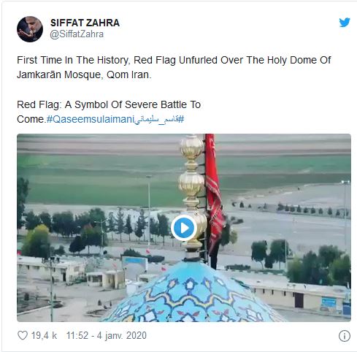
Task: Click the 19,4 k likes count
Action: 44,335
